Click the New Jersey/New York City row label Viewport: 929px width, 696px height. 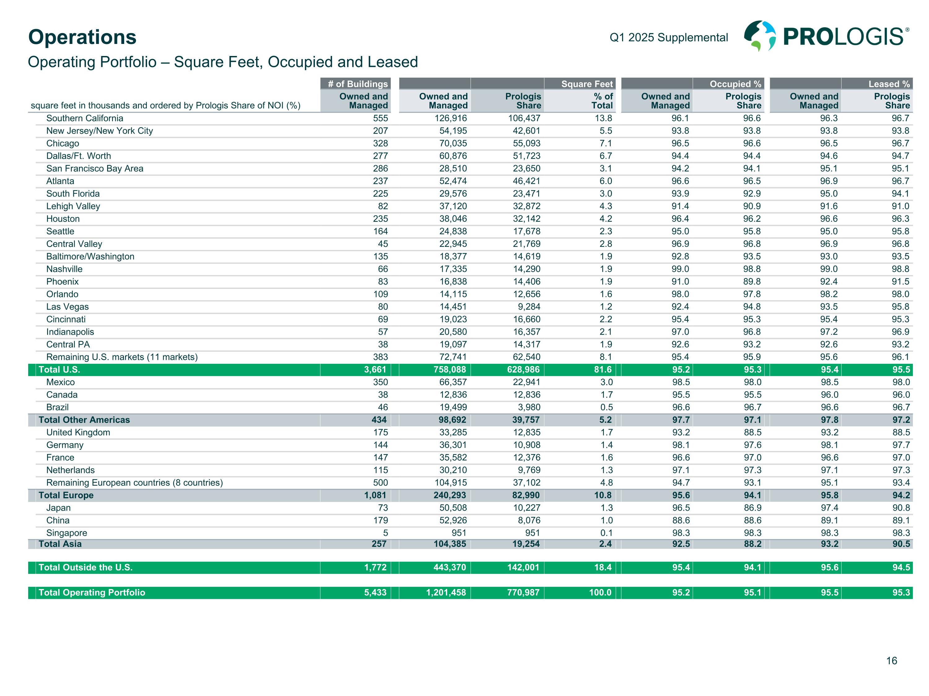tap(99, 131)
